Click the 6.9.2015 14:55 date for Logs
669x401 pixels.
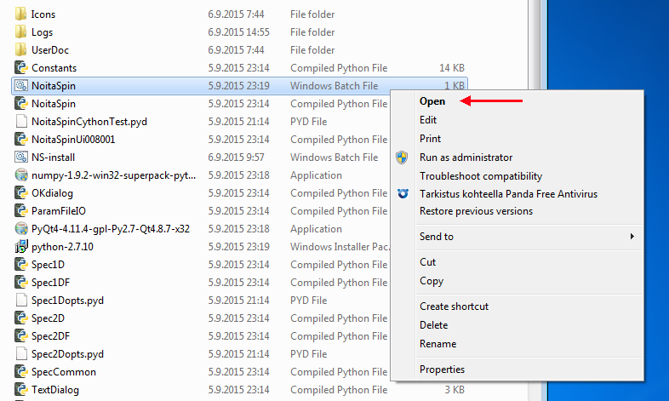point(238,32)
